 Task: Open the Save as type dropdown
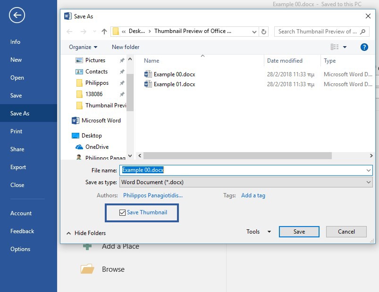370,182
